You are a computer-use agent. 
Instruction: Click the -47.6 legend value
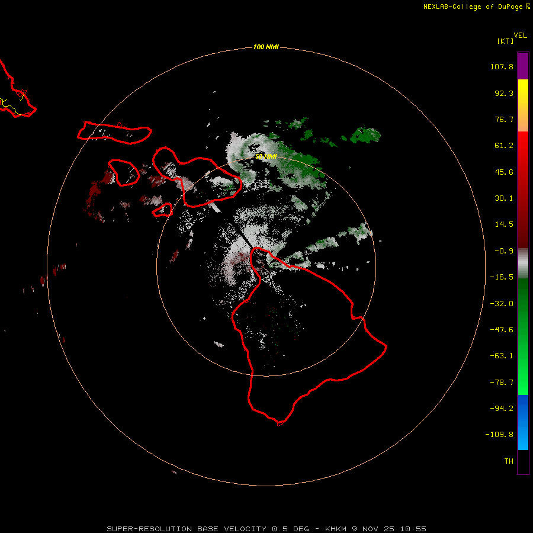click(502, 330)
